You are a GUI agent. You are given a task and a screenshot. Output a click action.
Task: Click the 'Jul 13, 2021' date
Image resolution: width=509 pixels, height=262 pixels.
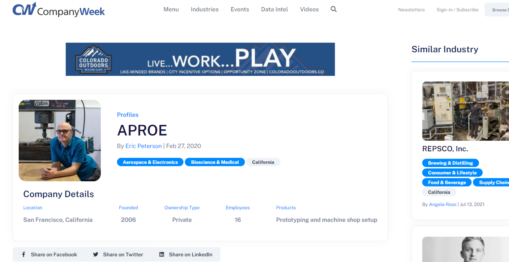point(472,204)
